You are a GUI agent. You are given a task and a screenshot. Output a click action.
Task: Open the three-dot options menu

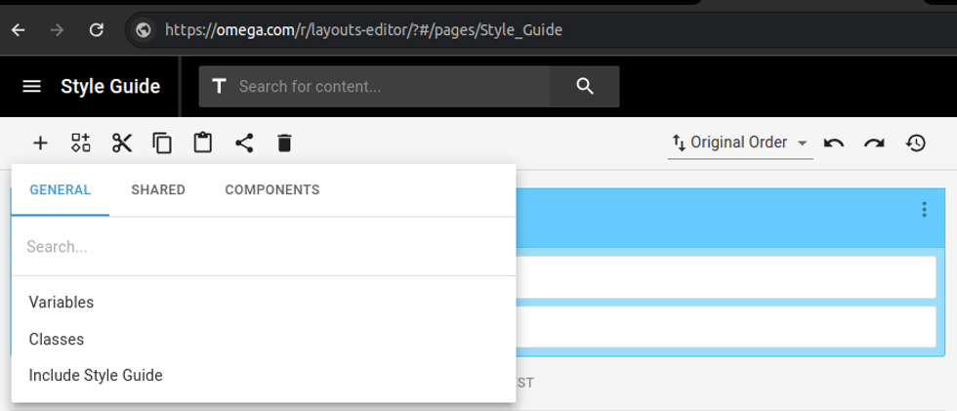pos(924,209)
